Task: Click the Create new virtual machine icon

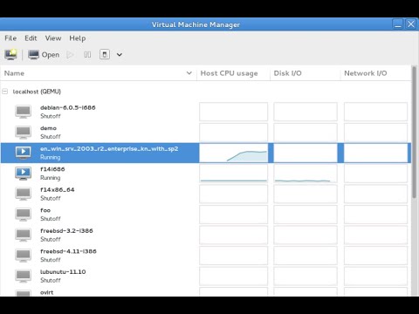Action: (x=10, y=54)
